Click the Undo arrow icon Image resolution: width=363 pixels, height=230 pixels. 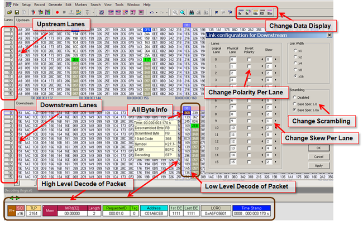pyautogui.click(x=151, y=12)
